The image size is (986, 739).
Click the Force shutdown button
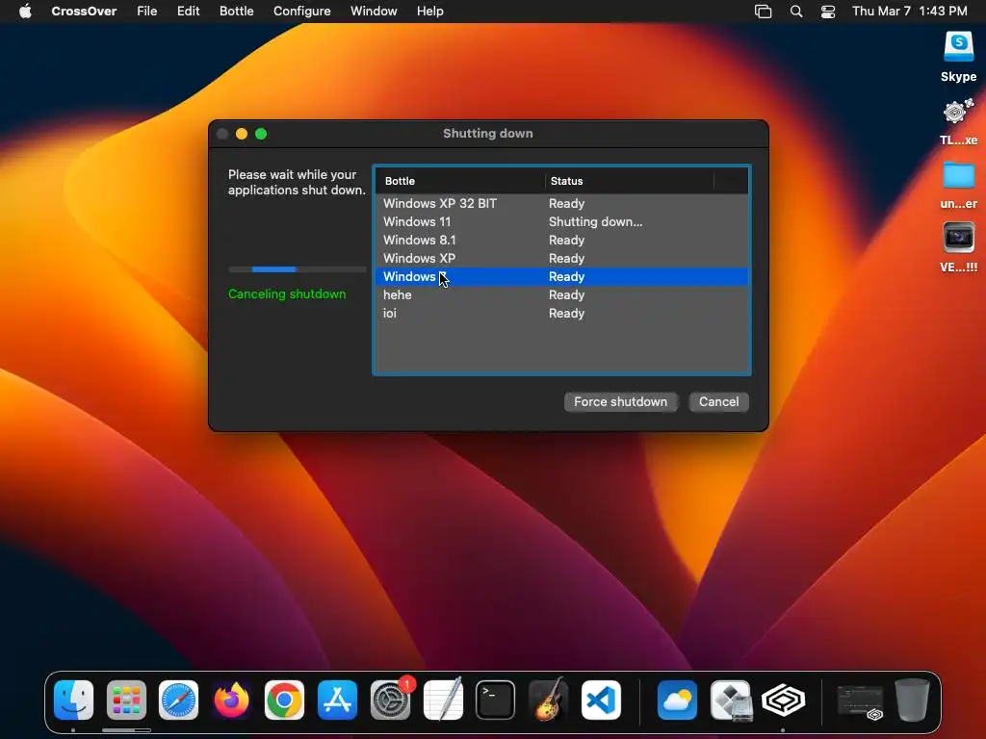621,402
